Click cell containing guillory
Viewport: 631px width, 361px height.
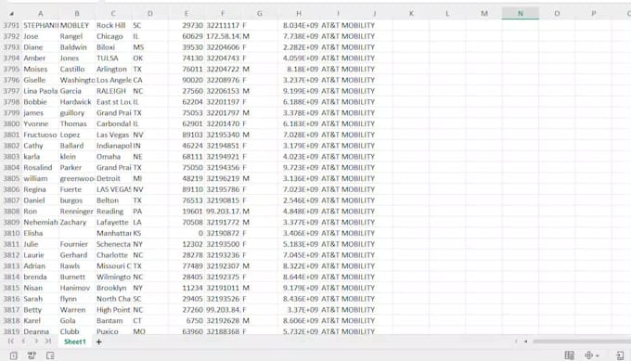coord(77,112)
